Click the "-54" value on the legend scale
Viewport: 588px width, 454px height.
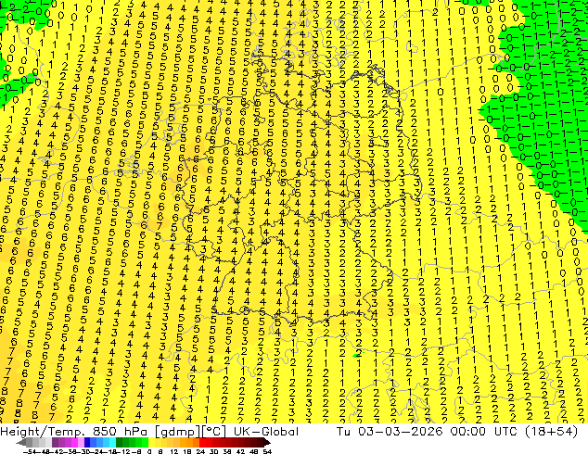tap(30, 451)
